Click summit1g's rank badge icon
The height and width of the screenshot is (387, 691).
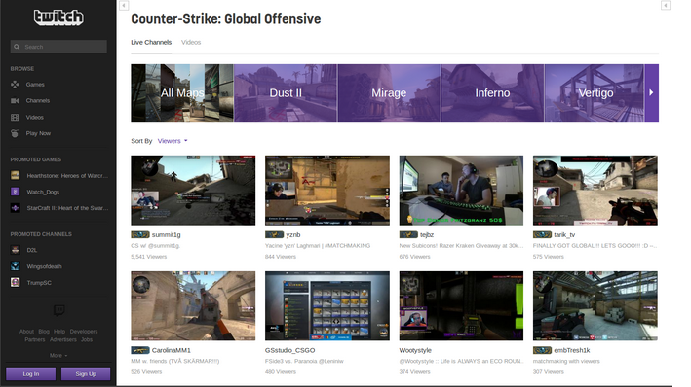[x=140, y=235]
